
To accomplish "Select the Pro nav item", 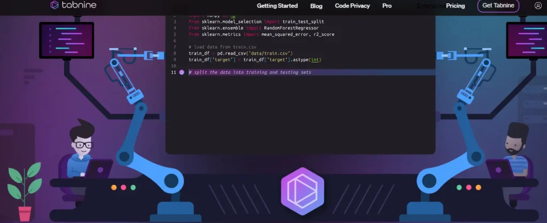I will [x=387, y=5].
